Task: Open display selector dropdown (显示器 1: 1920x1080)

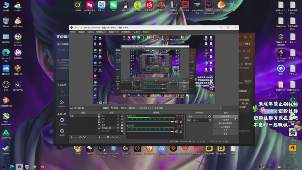Action: (x=175, y=108)
